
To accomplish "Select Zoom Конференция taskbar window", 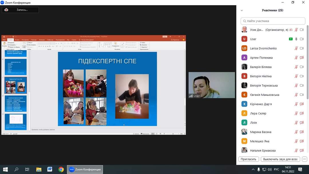I will (85, 169).
